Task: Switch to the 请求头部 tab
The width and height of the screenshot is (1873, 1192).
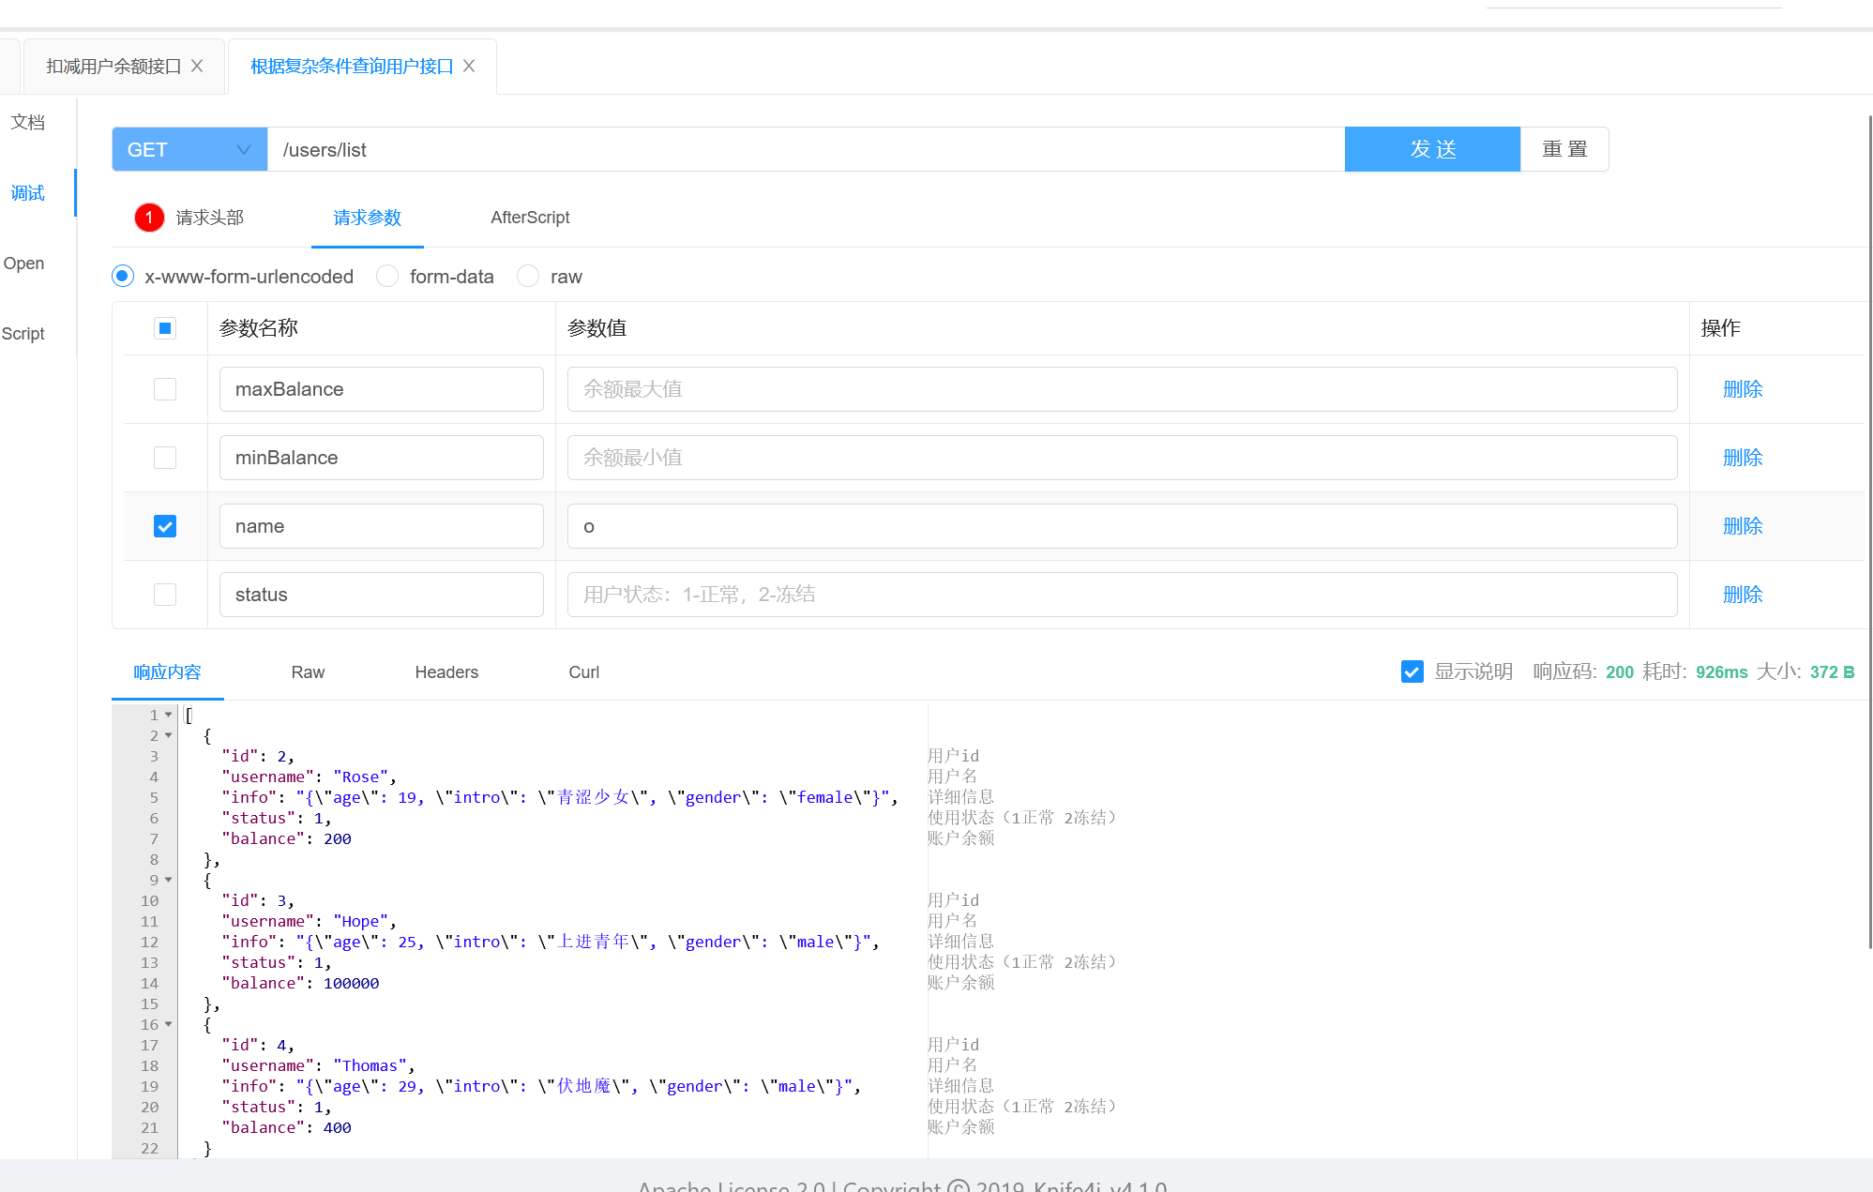Action: pos(208,217)
